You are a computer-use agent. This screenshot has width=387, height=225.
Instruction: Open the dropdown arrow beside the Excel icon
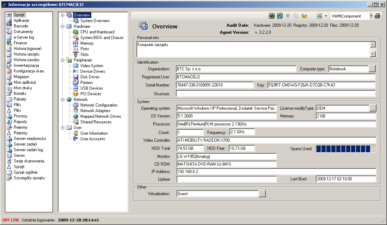(326, 16)
